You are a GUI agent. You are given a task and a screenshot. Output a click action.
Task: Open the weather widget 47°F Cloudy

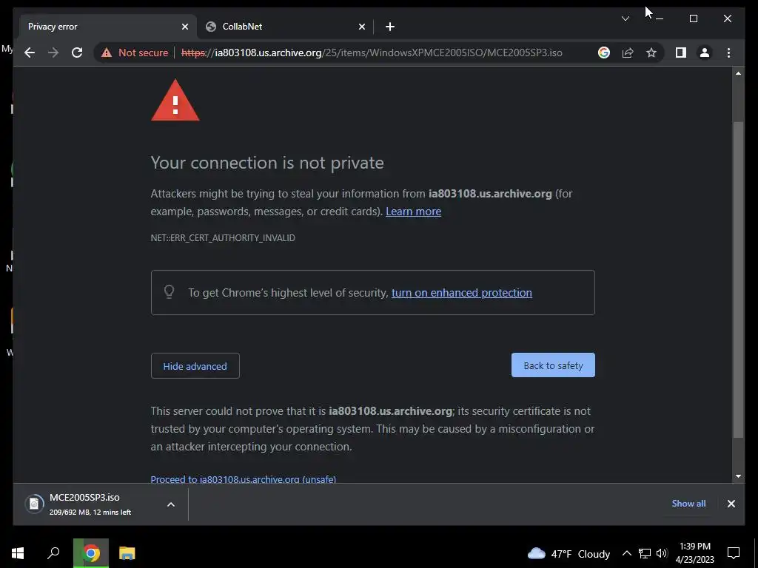[x=568, y=553]
